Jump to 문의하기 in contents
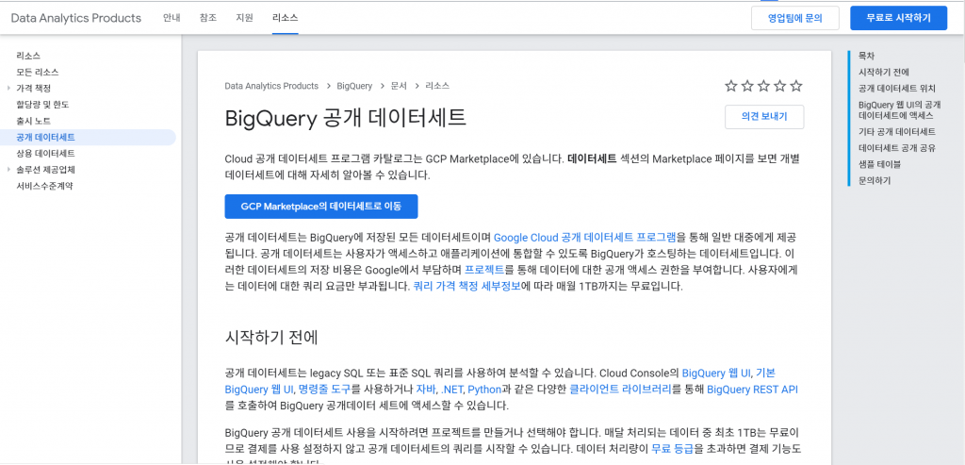Screen dimensions: 965x465 point(875,180)
